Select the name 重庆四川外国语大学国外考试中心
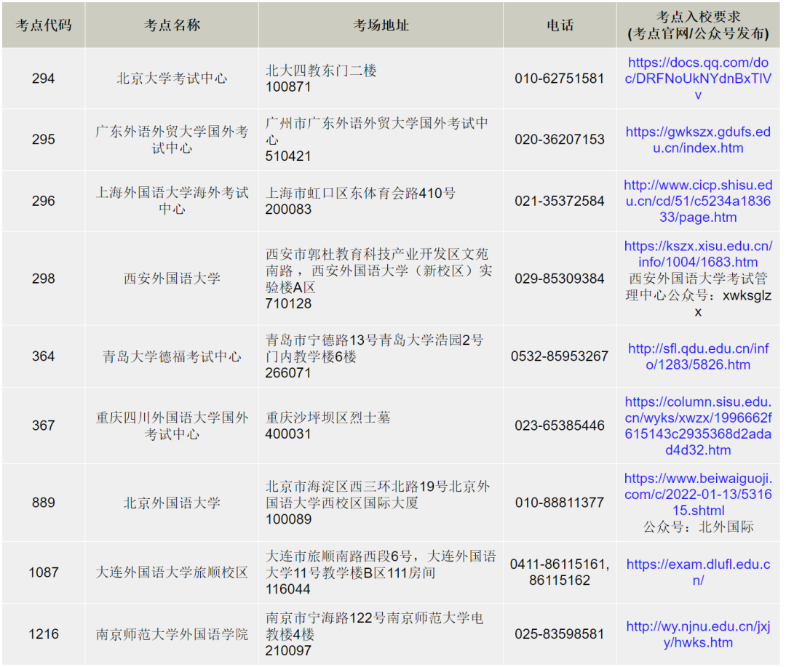This screenshot has width=786, height=667. [172, 426]
